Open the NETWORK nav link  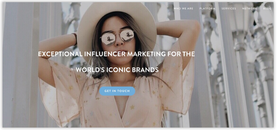[x=250, y=9]
